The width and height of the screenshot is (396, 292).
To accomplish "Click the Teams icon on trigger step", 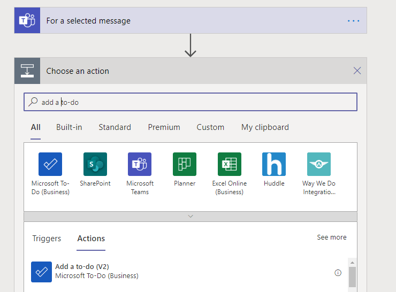I will (27, 21).
